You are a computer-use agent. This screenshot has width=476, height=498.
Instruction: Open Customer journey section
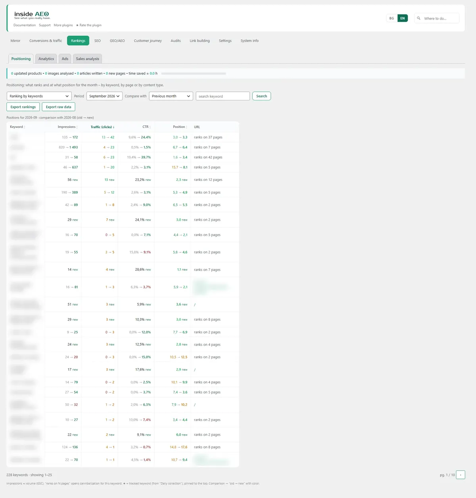(x=148, y=40)
